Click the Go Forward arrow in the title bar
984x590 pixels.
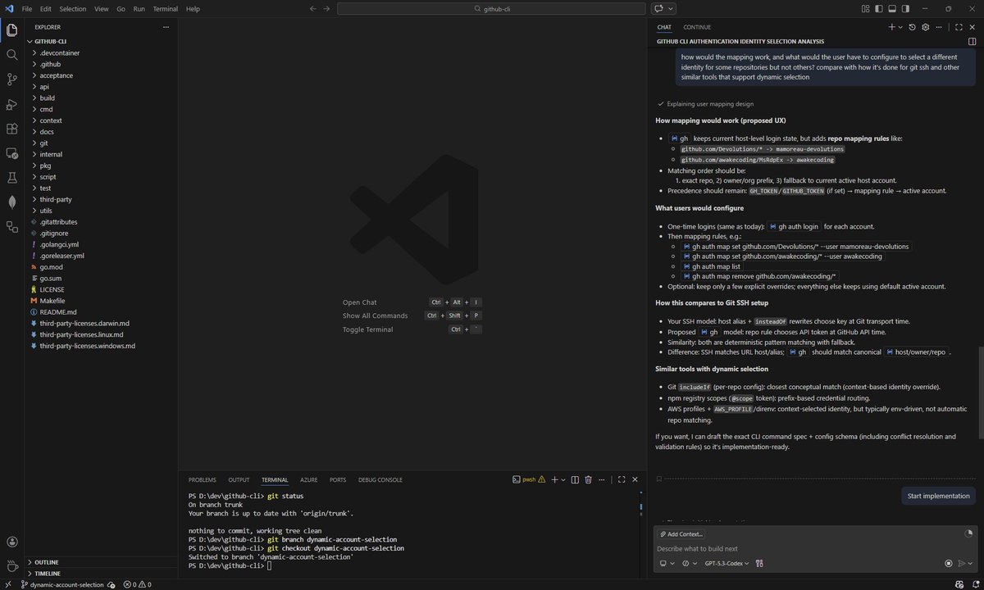(x=327, y=8)
